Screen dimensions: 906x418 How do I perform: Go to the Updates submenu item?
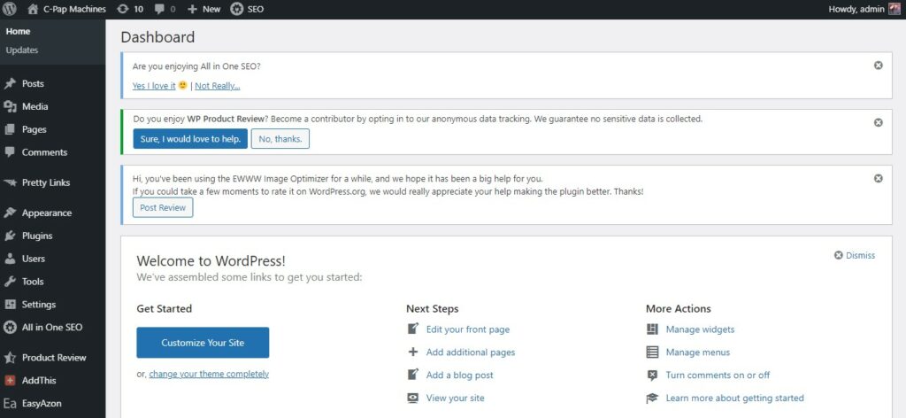tap(22, 50)
